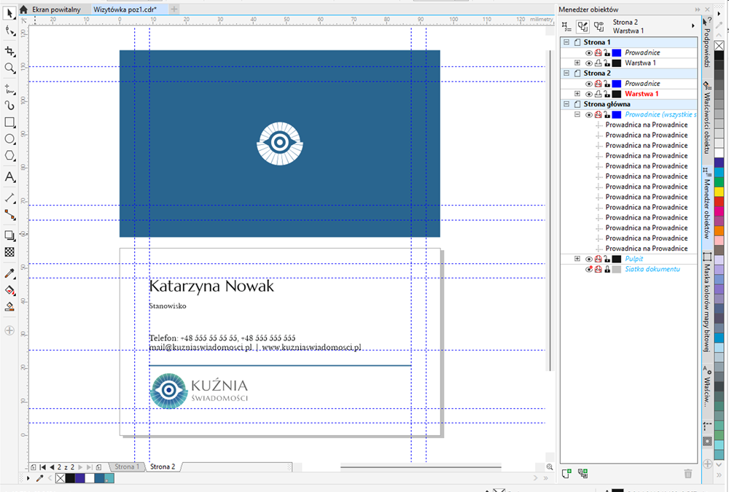Image resolution: width=729 pixels, height=492 pixels.
Task: Open the Strona 1 page tab
Action: 125,466
